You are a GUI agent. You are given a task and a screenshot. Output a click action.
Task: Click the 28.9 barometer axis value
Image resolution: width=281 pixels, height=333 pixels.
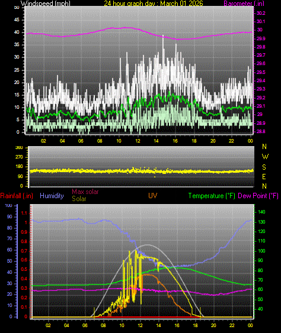261,123
